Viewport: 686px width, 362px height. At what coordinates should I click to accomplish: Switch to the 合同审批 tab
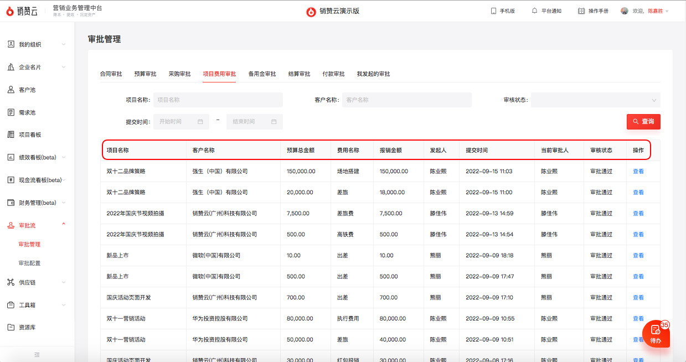point(111,74)
